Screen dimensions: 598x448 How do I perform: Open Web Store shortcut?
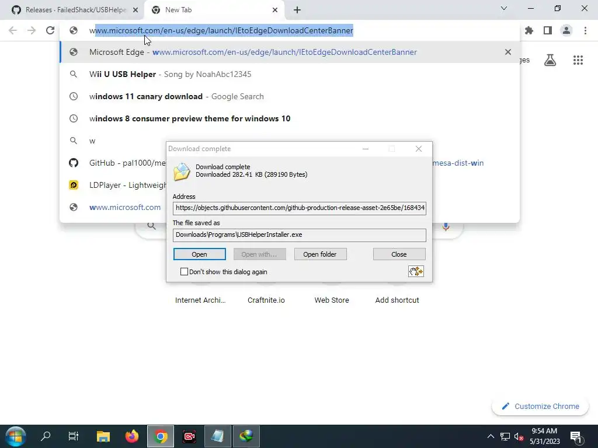tap(332, 300)
